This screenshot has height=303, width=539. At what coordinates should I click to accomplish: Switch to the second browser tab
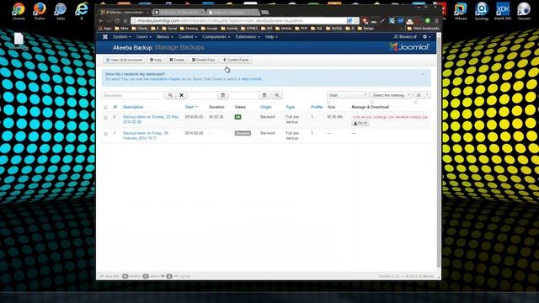[179, 13]
